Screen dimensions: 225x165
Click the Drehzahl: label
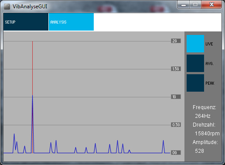204,125
